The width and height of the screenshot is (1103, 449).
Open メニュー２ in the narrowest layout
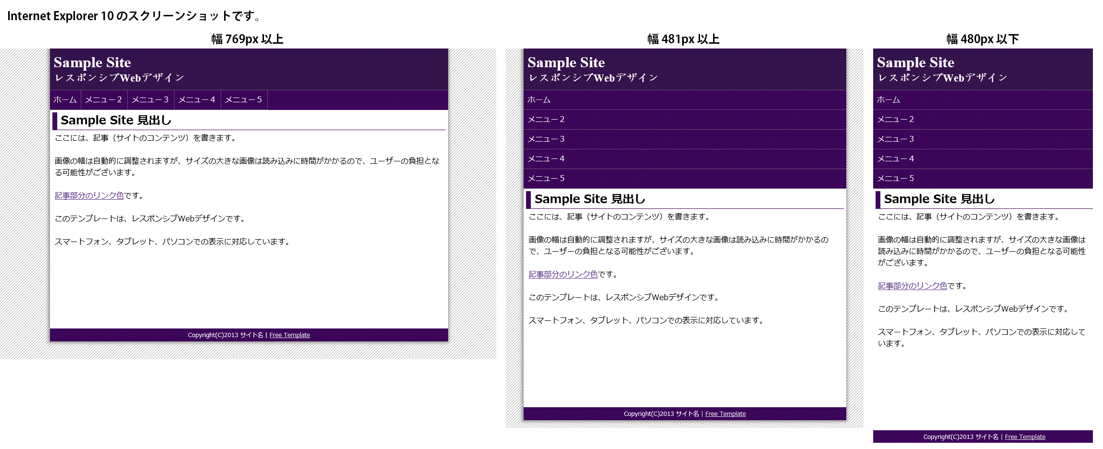[x=895, y=119]
